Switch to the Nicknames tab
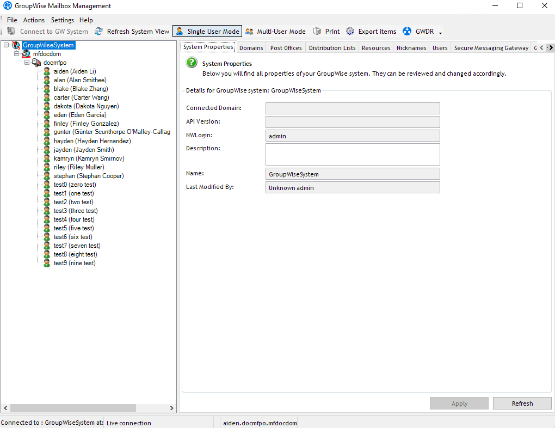This screenshot has width=555, height=428. click(411, 48)
